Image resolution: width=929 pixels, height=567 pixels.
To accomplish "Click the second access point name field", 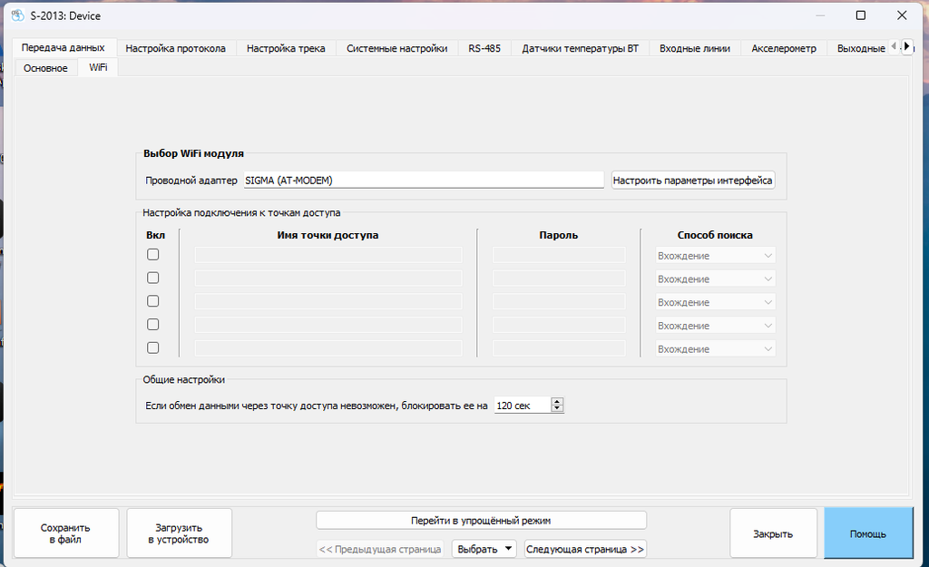I will [x=328, y=279].
